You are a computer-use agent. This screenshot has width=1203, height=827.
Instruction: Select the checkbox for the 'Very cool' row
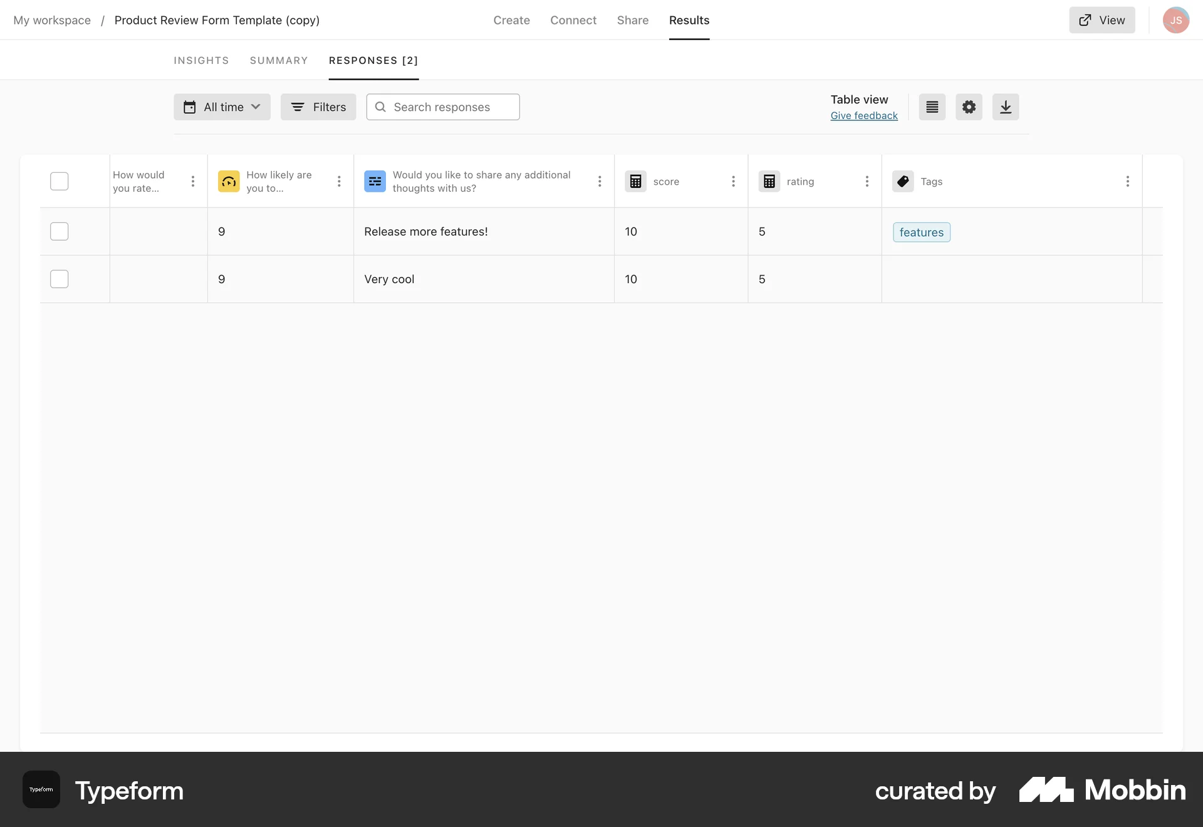pos(59,279)
